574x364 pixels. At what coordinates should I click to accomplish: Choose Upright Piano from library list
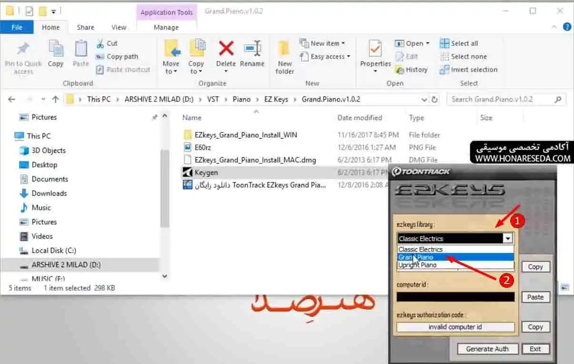455,265
